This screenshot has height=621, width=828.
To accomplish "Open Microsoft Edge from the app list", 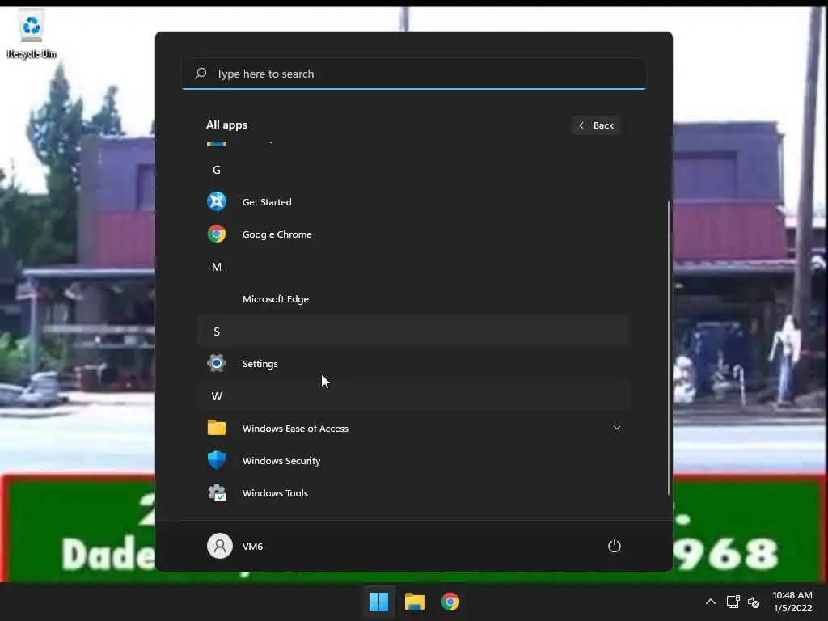I will (414, 299).
